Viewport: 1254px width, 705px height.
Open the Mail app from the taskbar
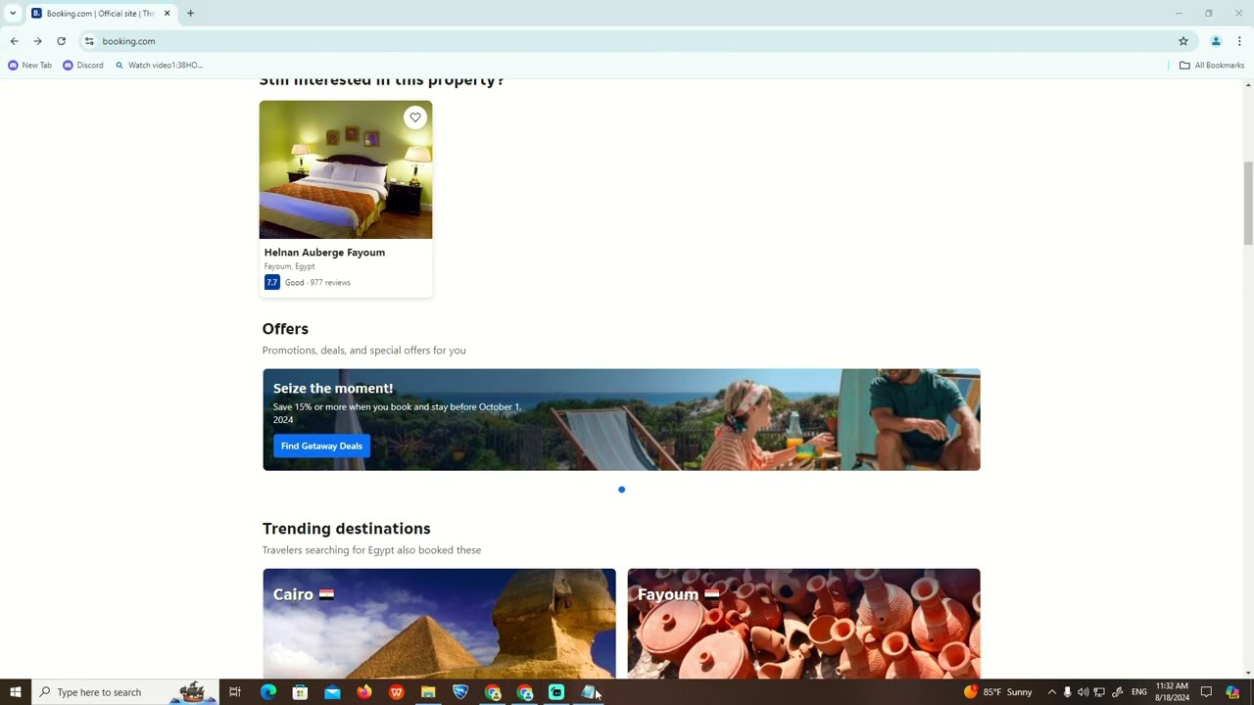(333, 692)
